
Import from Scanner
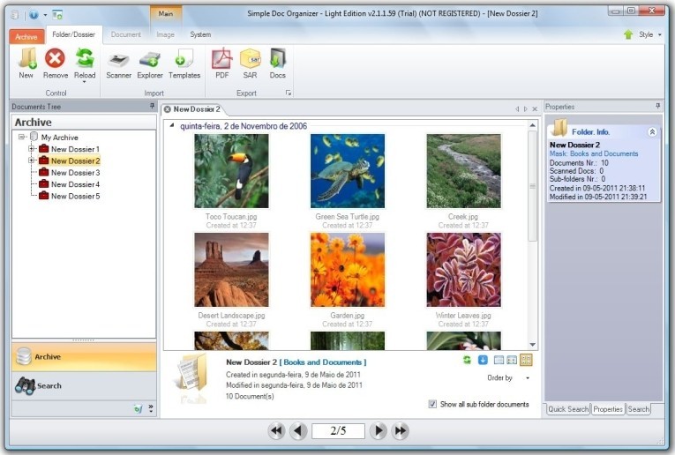(118, 63)
